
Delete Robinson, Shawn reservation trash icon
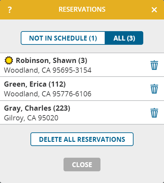(154, 65)
